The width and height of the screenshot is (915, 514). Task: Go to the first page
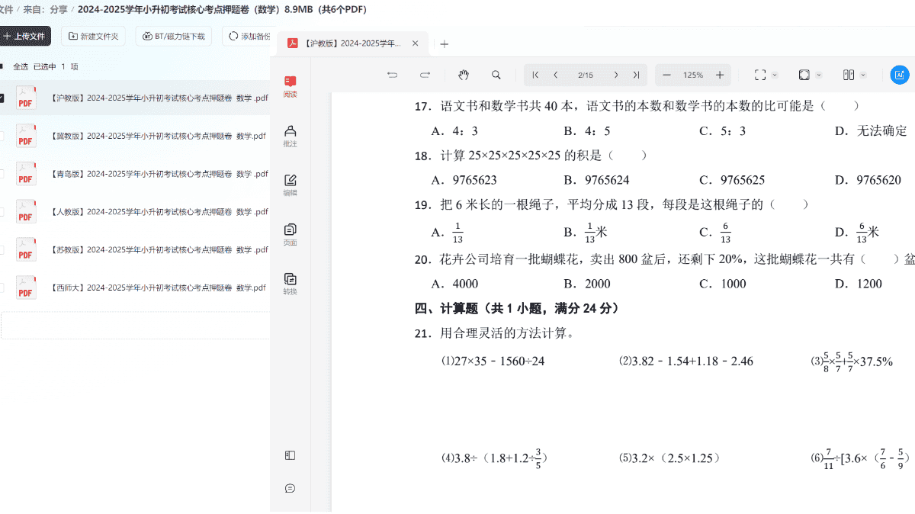click(536, 75)
